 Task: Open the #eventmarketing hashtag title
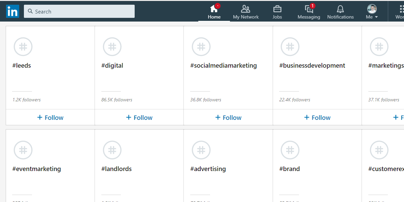[x=36, y=169]
